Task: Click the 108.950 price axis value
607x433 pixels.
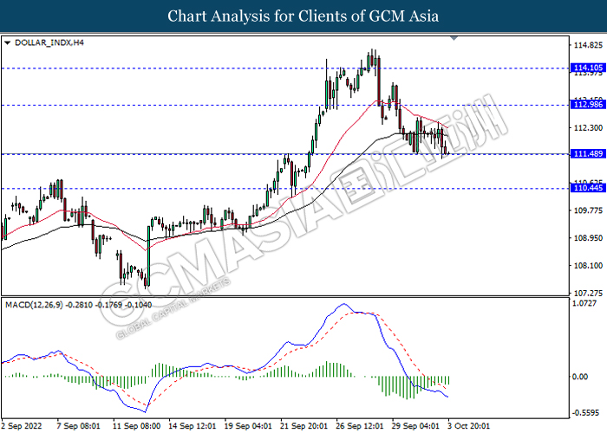Action: coord(588,238)
